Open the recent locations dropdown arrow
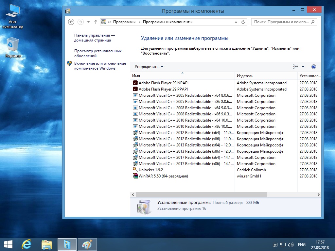 tap(88, 22)
